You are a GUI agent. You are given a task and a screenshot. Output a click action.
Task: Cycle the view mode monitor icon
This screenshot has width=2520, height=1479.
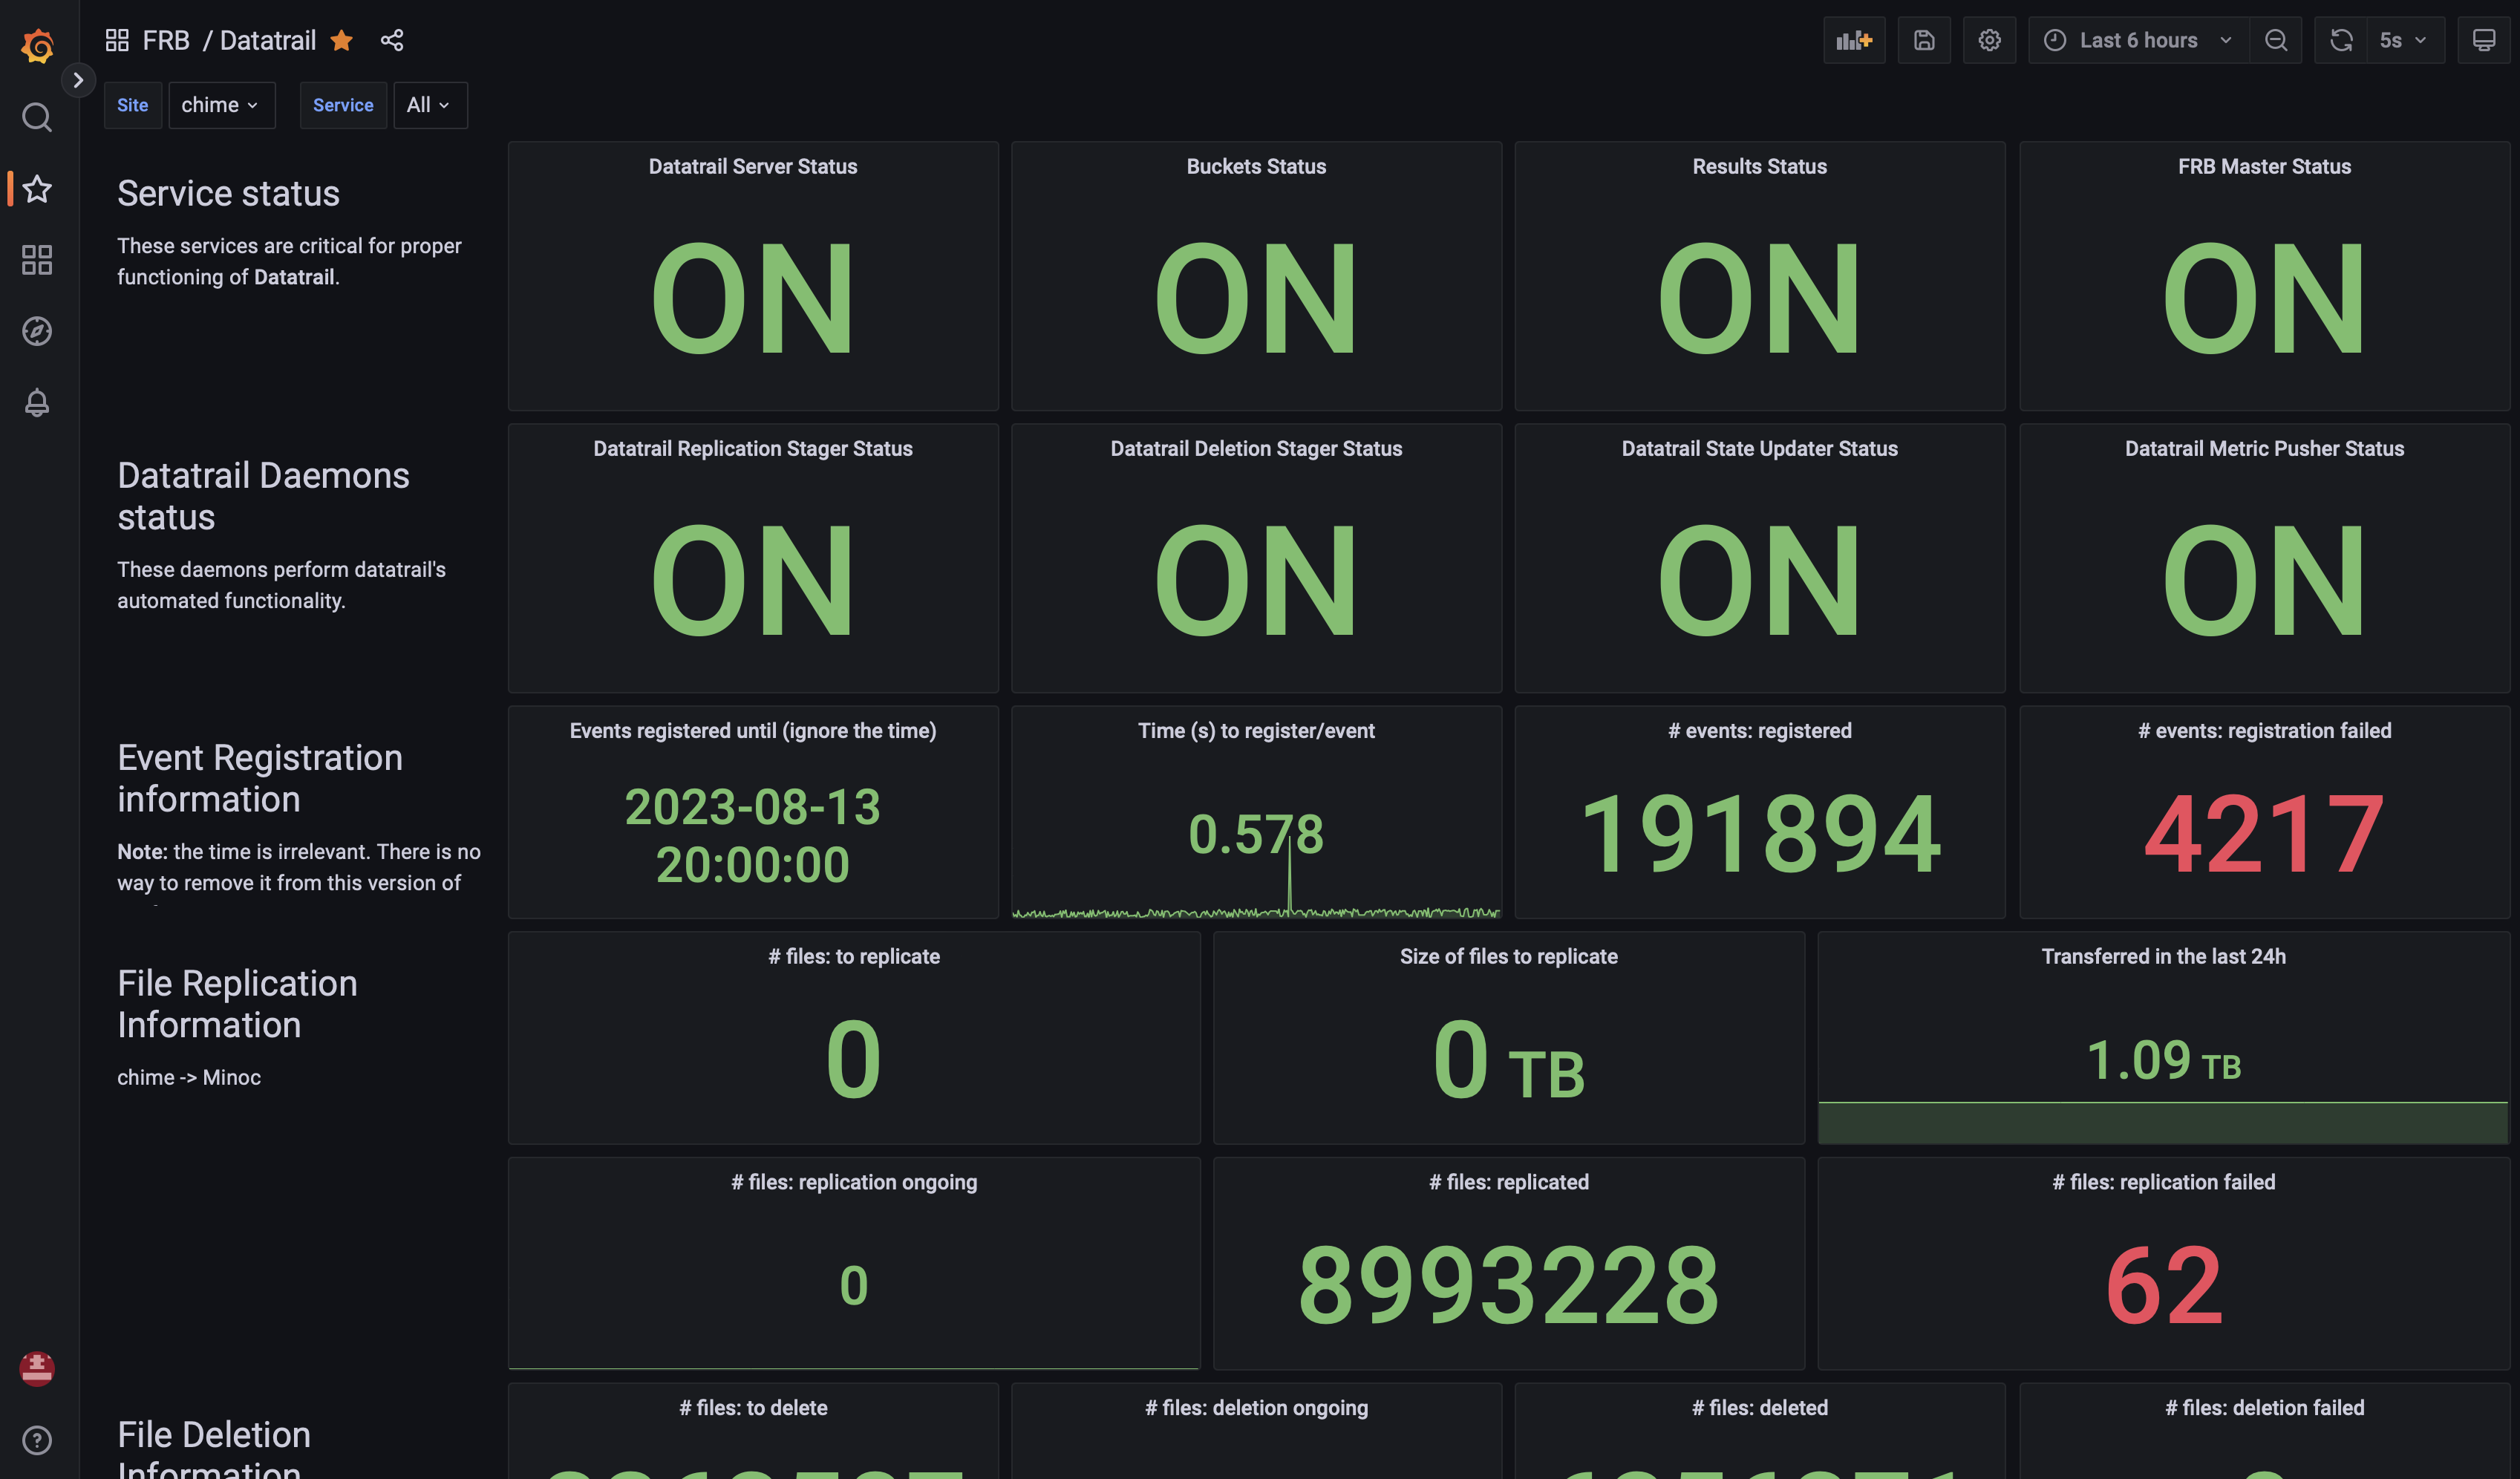2484,40
